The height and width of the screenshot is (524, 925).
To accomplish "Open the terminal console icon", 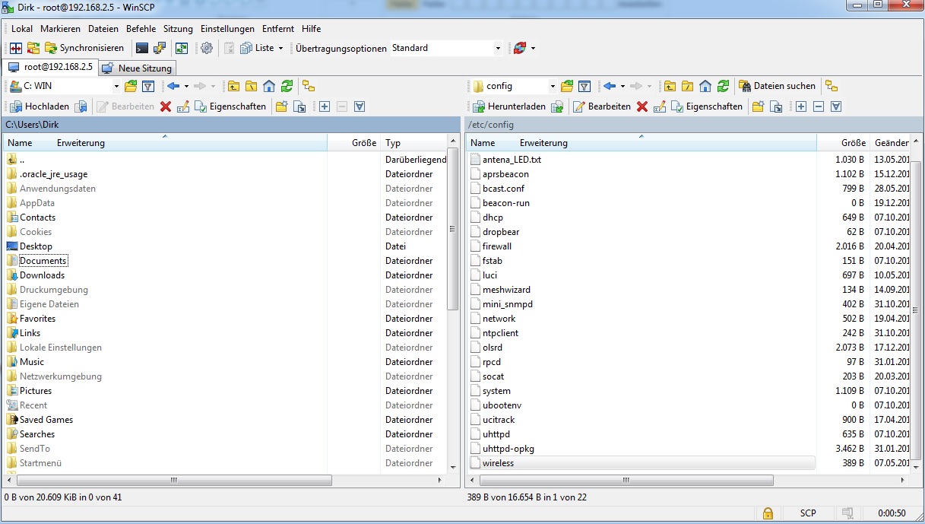I will click(142, 48).
